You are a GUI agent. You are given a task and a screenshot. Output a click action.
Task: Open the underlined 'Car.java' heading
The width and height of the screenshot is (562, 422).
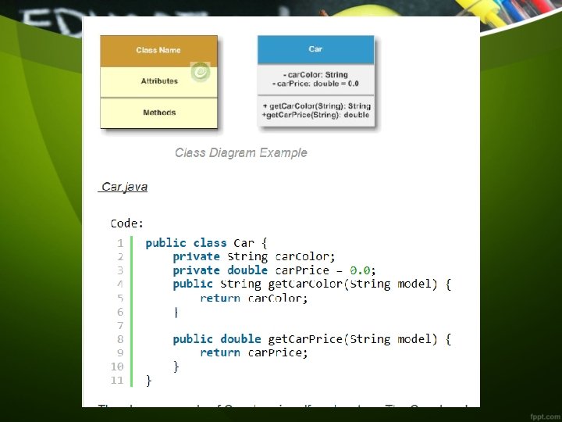coord(124,187)
